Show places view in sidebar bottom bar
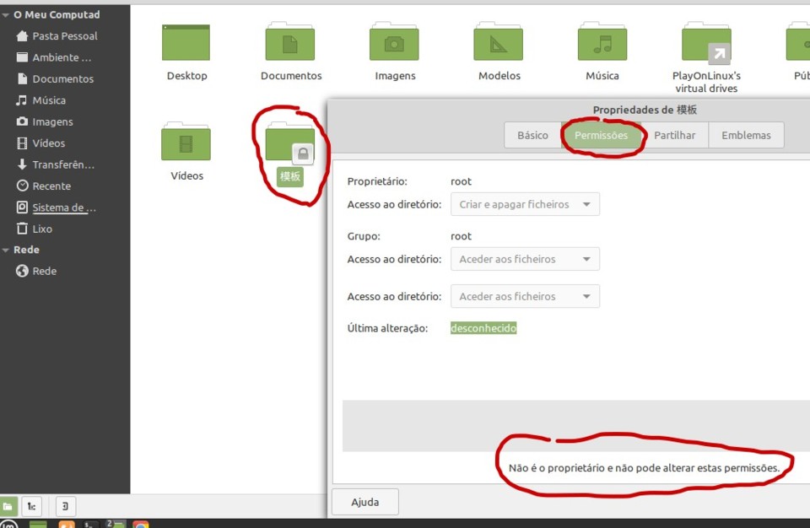Viewport: 810px width, 528px height. tap(8, 506)
